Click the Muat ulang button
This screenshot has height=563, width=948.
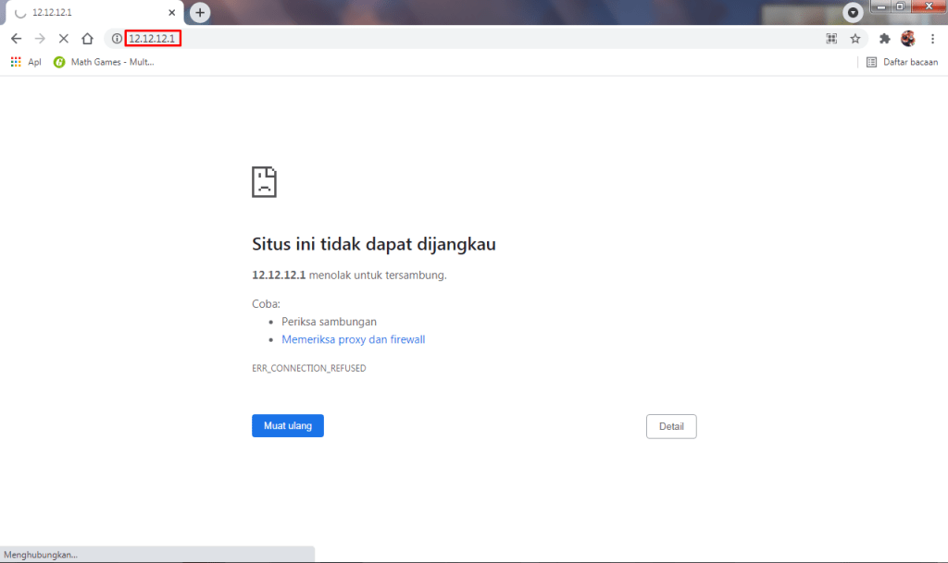(x=288, y=426)
